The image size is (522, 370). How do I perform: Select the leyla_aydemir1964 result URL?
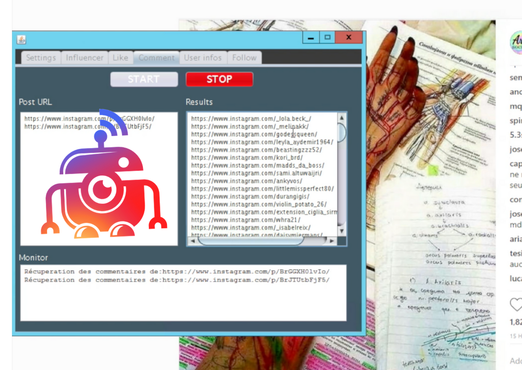(262, 142)
